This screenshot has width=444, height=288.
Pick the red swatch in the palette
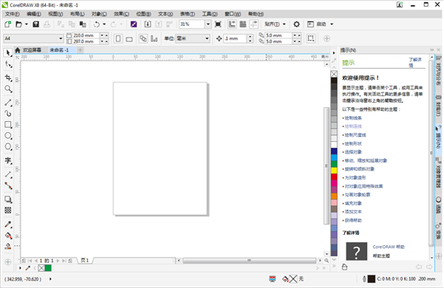coord(334,177)
